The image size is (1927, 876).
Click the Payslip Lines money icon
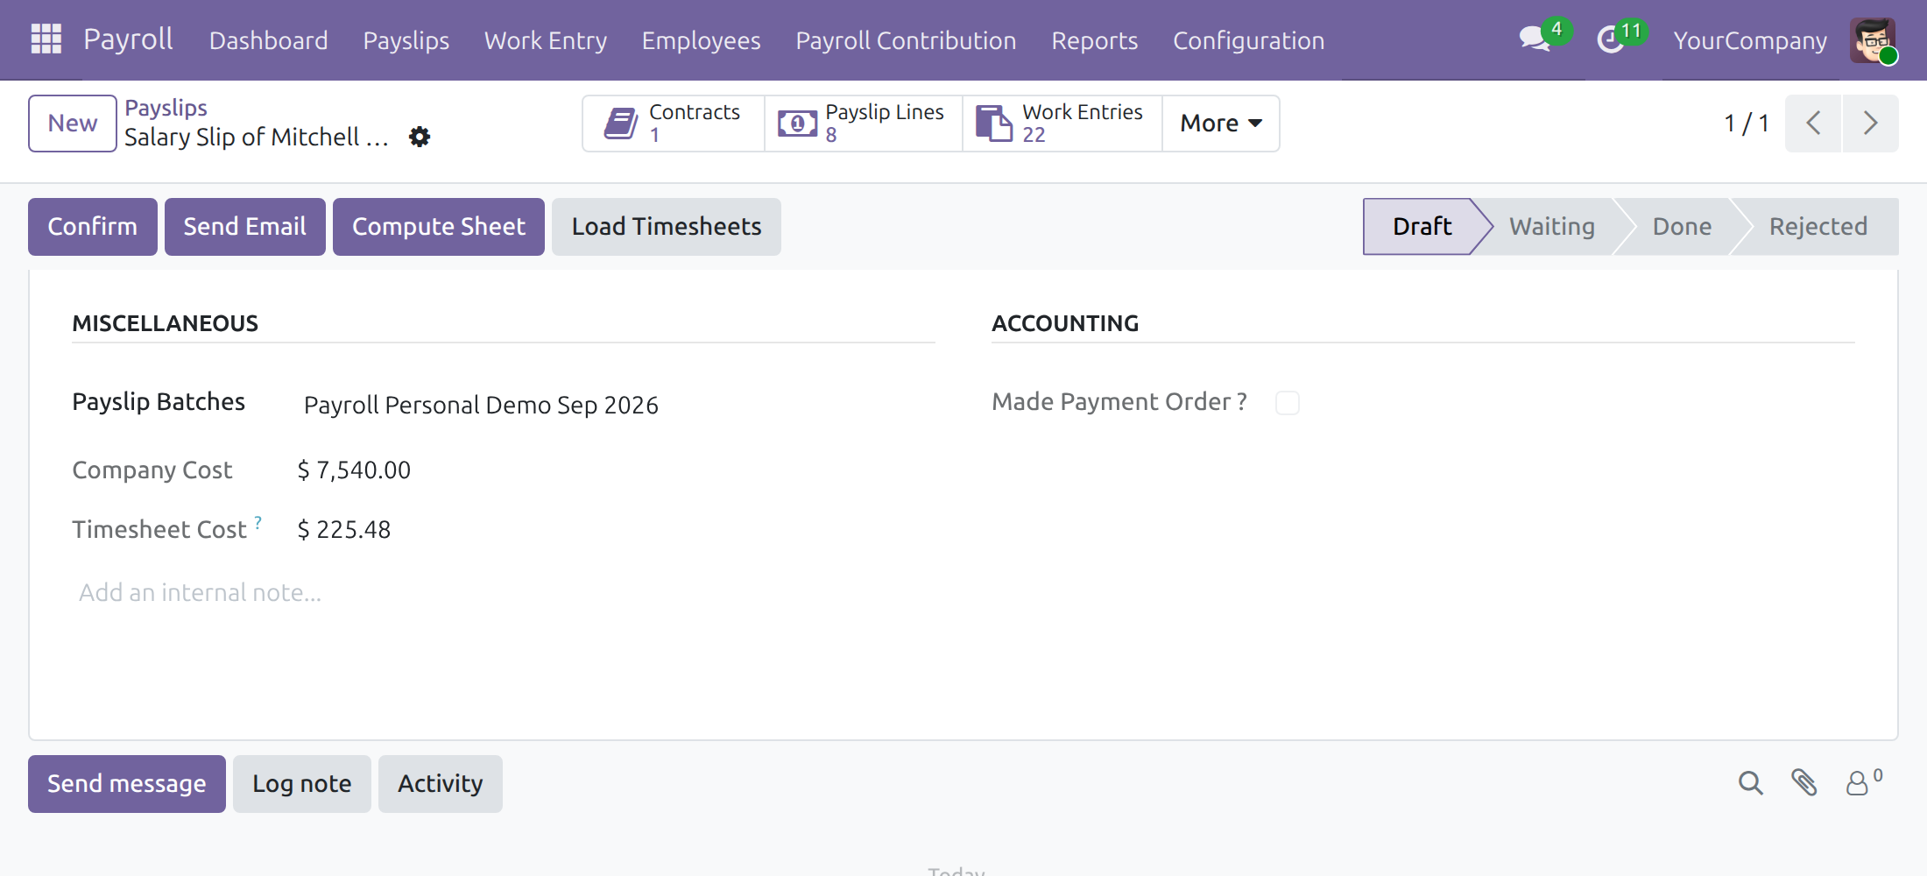click(x=797, y=124)
